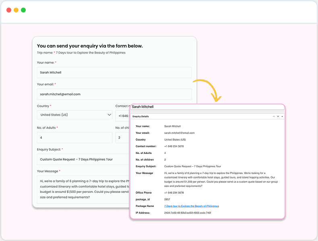This screenshot has height=241, width=318.
Task: Move Enquiry Details panel up arrow
Action: pos(274,116)
